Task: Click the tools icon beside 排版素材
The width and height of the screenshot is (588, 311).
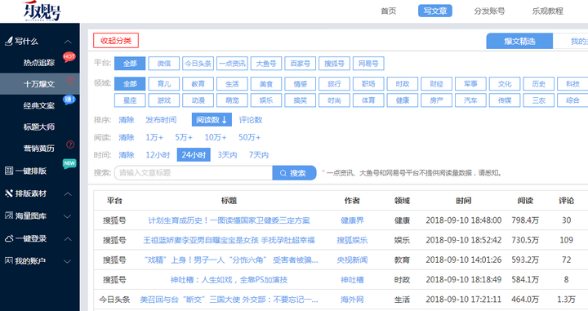Action: 9,193
